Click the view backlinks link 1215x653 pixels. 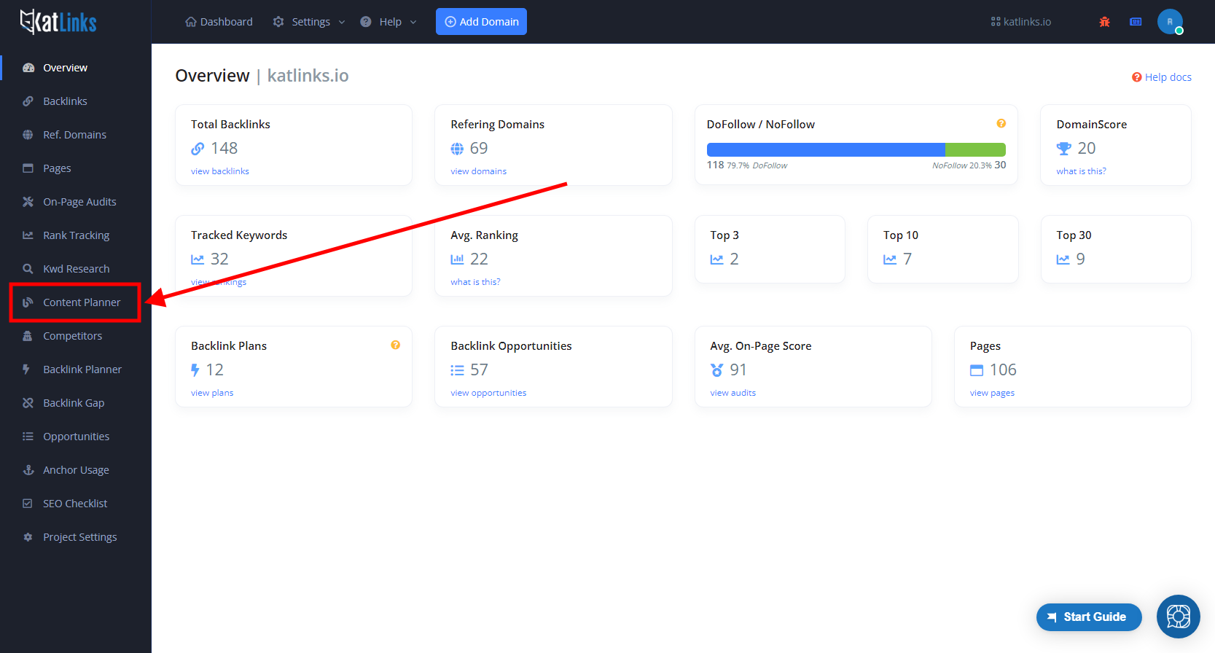[220, 171]
